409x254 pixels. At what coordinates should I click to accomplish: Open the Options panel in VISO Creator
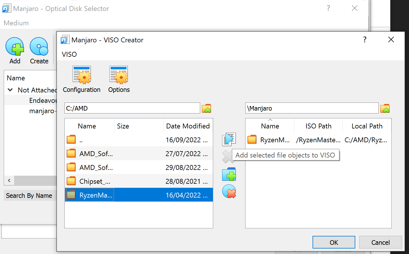[119, 79]
